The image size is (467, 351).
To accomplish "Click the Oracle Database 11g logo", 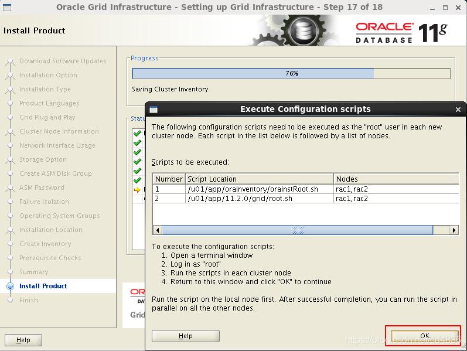I will pyautogui.click(x=401, y=32).
